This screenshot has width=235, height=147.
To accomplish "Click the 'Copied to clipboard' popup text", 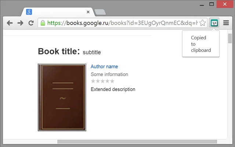I will [x=201, y=44].
